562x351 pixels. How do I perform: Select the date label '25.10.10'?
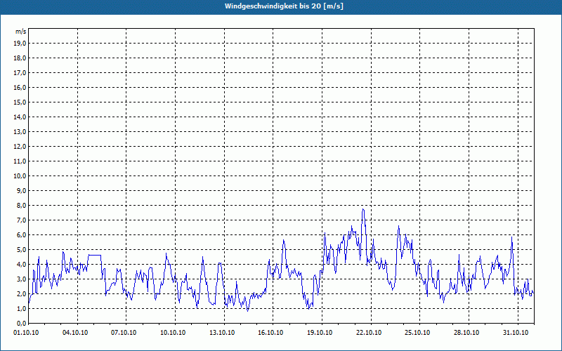[417, 333]
